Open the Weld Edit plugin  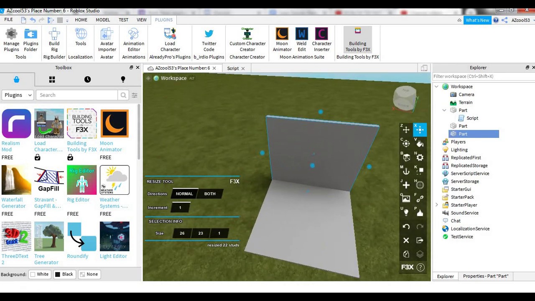[x=301, y=40]
